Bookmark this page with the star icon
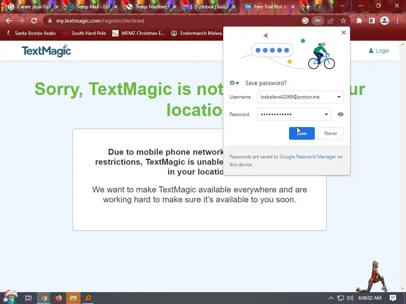The height and width of the screenshot is (304, 406). coord(343,21)
